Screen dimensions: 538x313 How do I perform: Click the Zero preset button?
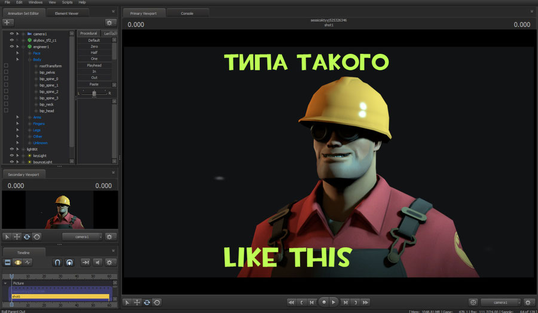coord(94,46)
